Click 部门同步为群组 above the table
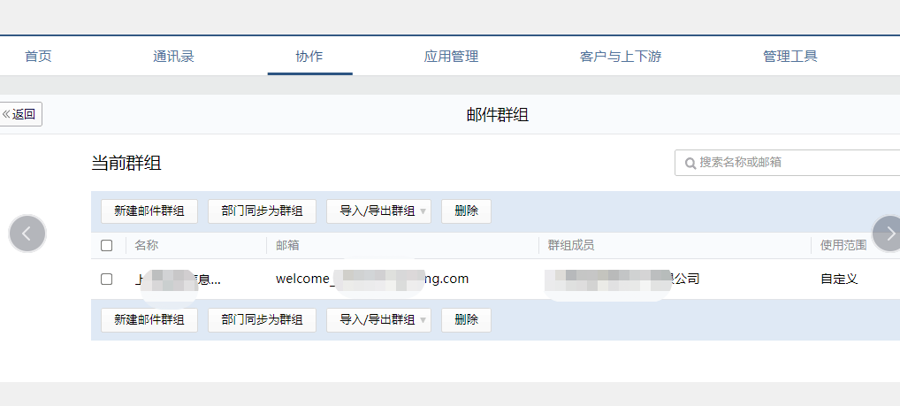This screenshot has height=406, width=900. (262, 211)
